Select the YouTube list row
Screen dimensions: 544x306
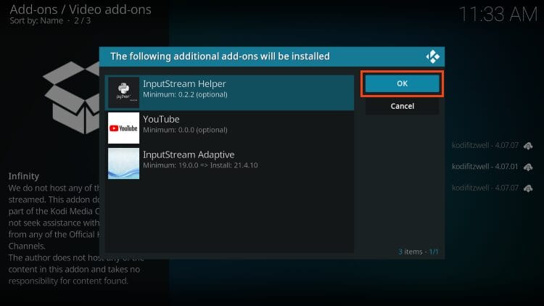230,128
